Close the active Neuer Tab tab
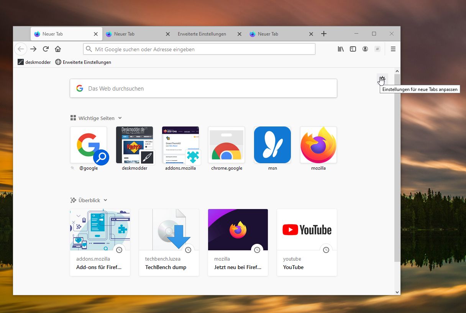Viewport: 466px width, 313px height. 96,34
